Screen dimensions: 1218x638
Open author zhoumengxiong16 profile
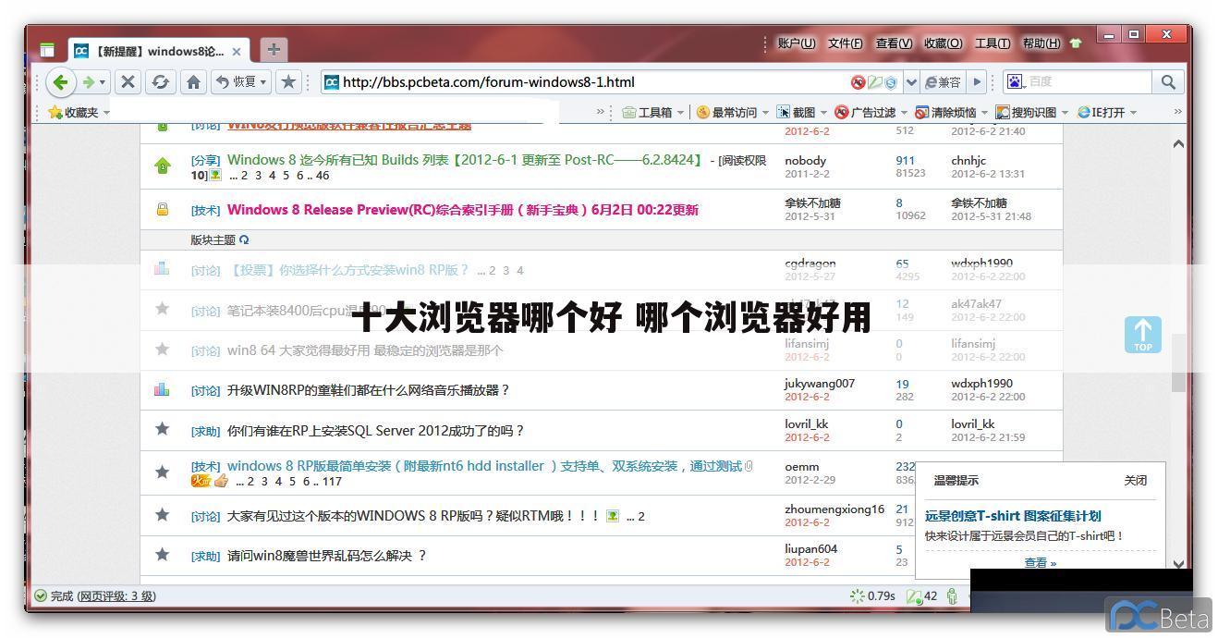coord(834,509)
